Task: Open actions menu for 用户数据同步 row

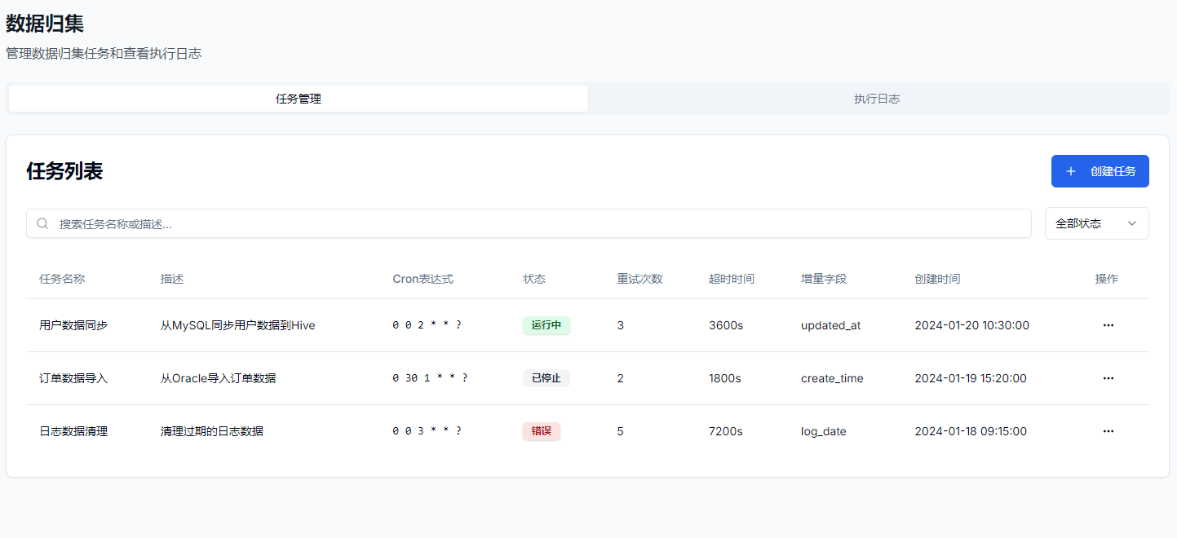Action: [x=1108, y=325]
